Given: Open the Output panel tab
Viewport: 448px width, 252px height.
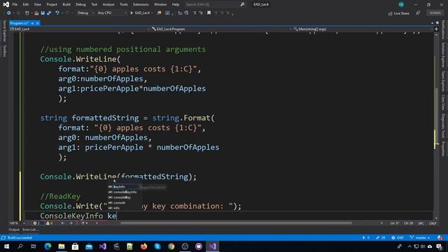Looking at the screenshot, I should (x=14, y=230).
